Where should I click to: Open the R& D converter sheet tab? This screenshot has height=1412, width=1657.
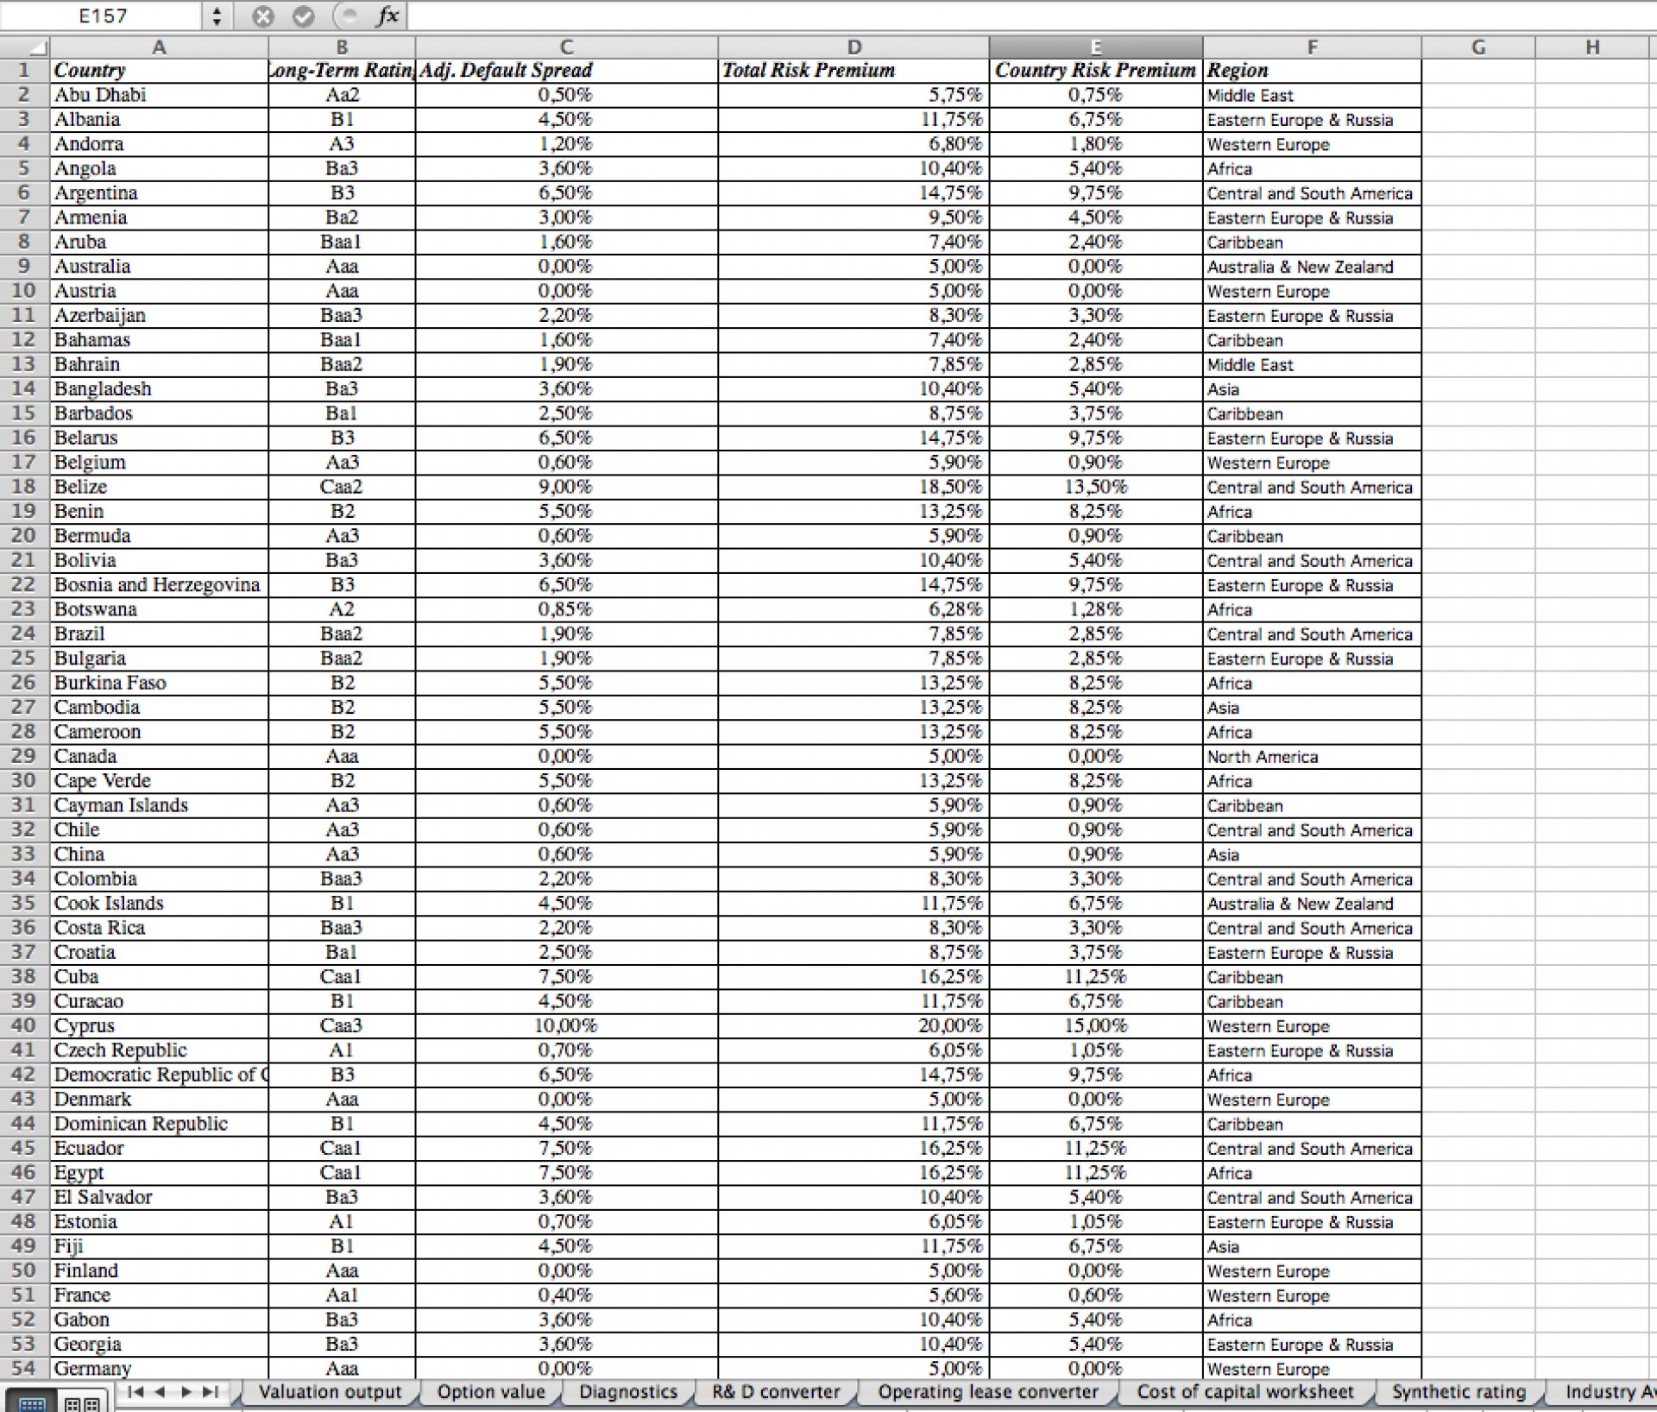pyautogui.click(x=776, y=1392)
